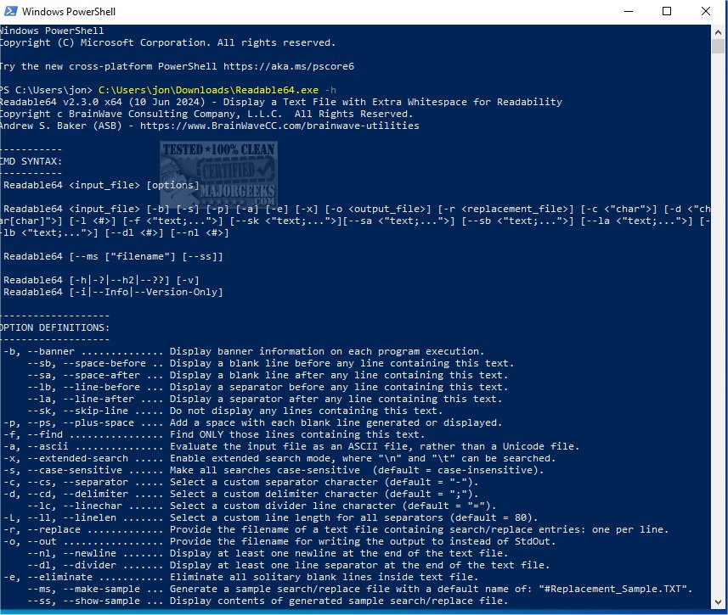Image resolution: width=728 pixels, height=615 pixels.
Task: Close the Windows PowerShell window
Action: (707, 12)
